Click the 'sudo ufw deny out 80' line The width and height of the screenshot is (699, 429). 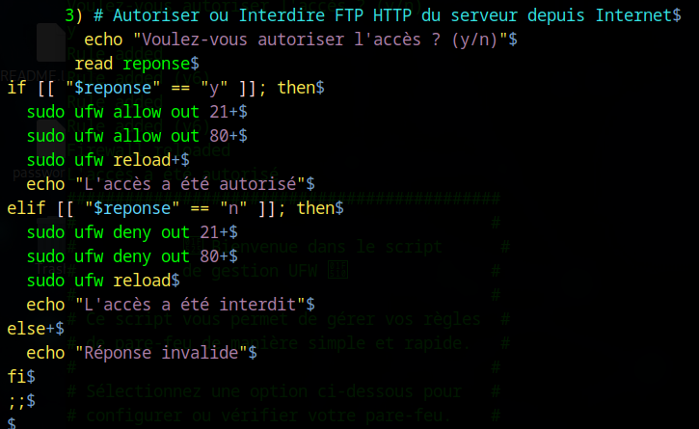click(x=132, y=256)
